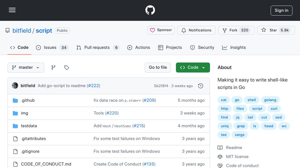The height and width of the screenshot is (168, 300).
Task: Open commit hash 5b2f8f4
Action: [x=161, y=86]
